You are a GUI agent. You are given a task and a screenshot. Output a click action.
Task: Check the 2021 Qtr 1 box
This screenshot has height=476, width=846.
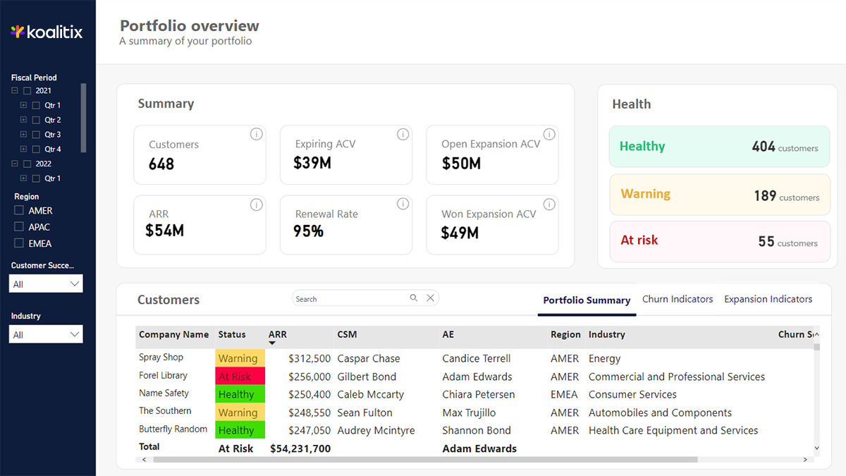point(36,106)
